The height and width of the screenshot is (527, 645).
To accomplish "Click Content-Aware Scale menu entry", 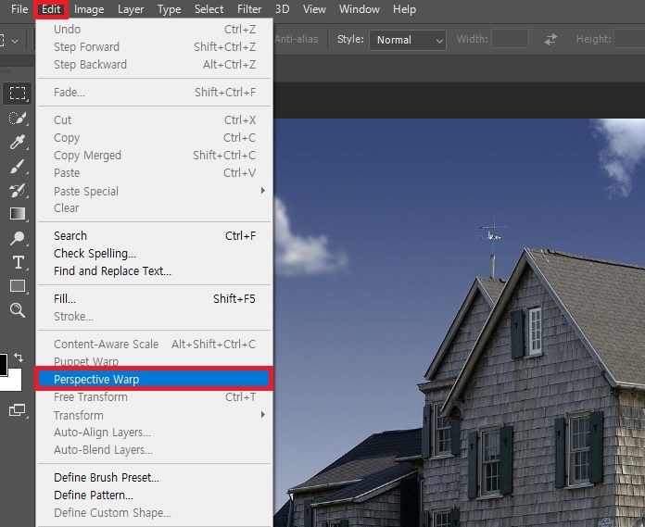I will click(155, 344).
